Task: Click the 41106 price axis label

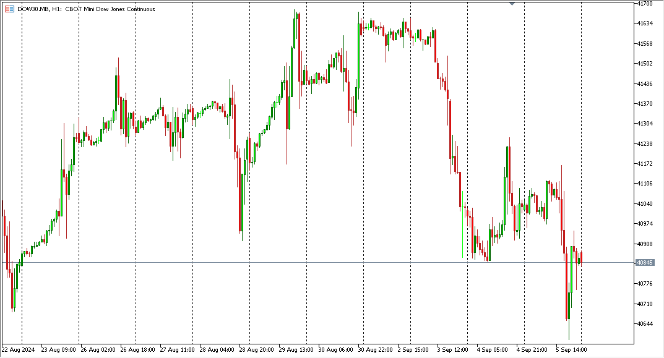Action: (x=645, y=184)
